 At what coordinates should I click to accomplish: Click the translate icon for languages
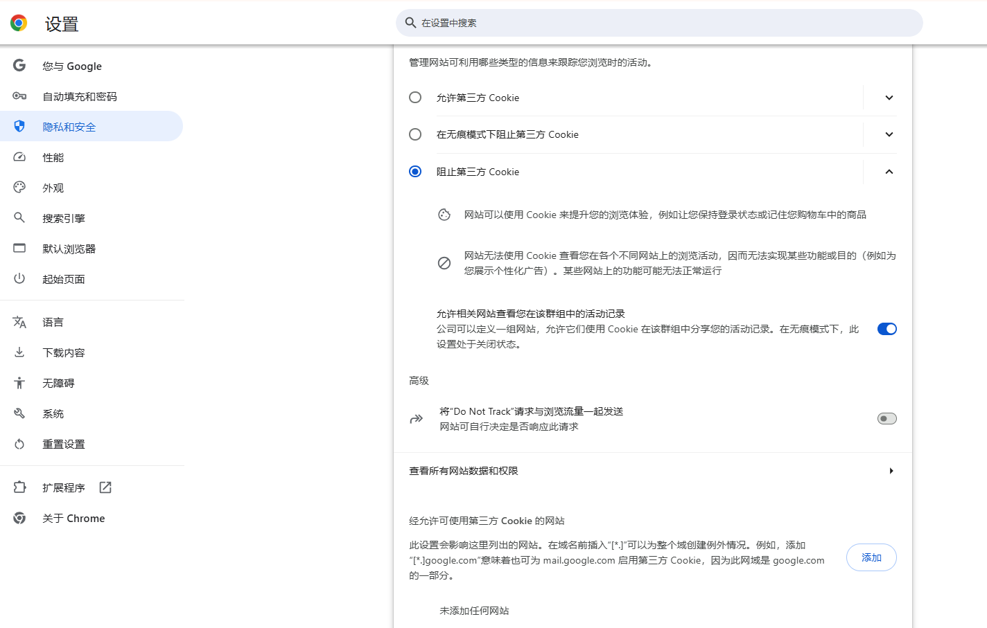(x=19, y=322)
